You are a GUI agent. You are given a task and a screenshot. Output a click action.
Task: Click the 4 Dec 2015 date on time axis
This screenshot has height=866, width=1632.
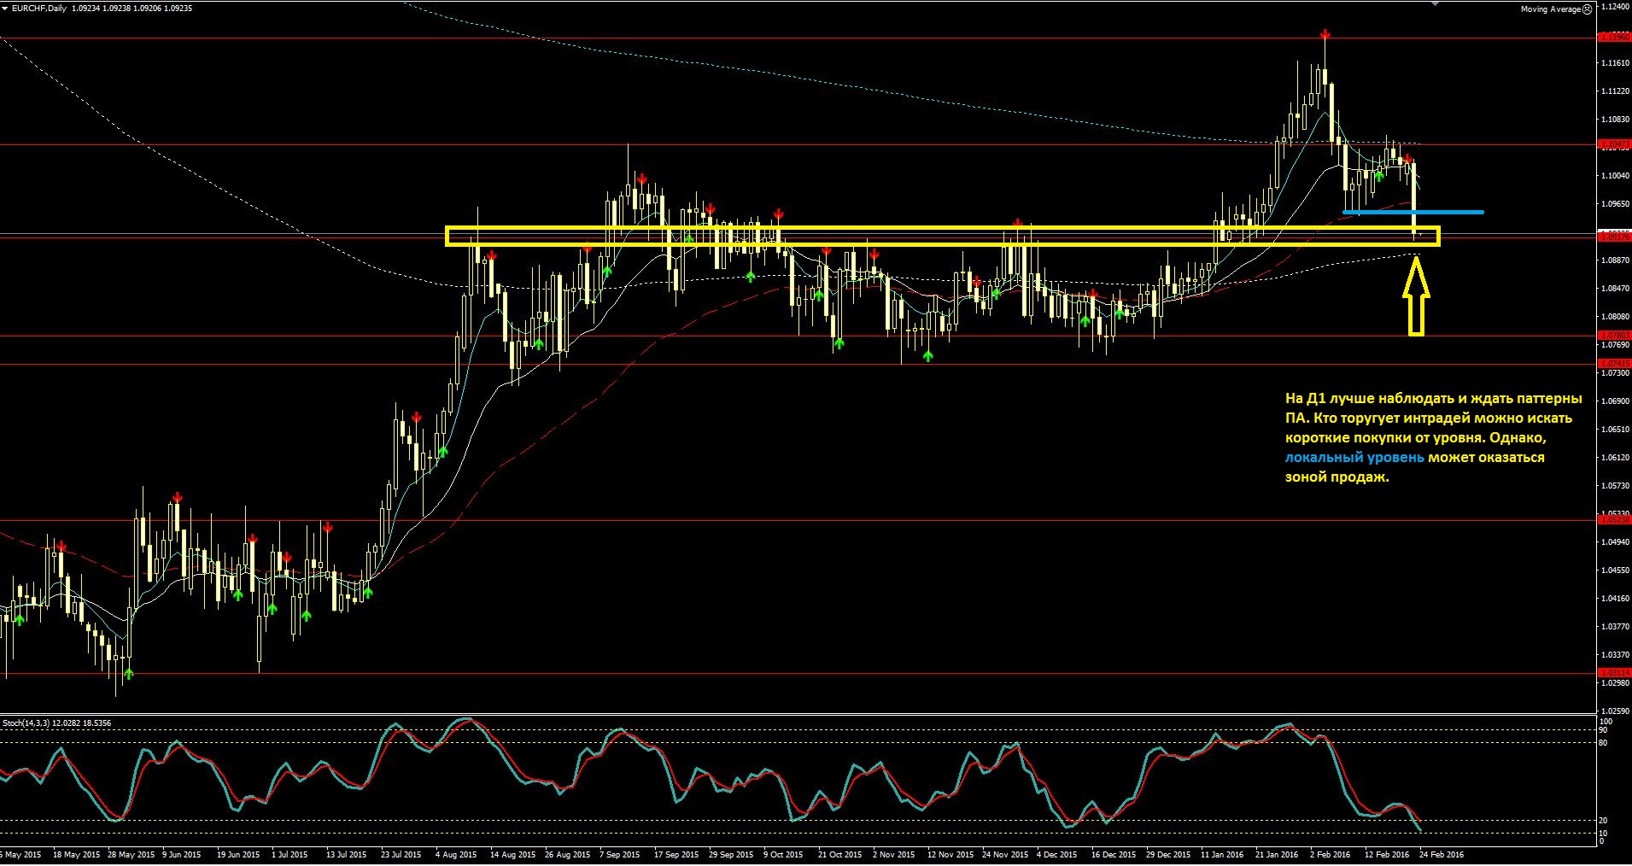1057,855
